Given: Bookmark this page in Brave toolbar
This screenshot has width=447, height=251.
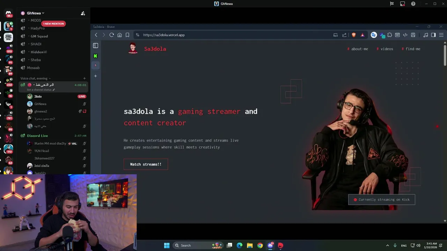Looking at the screenshot, I should [x=127, y=35].
